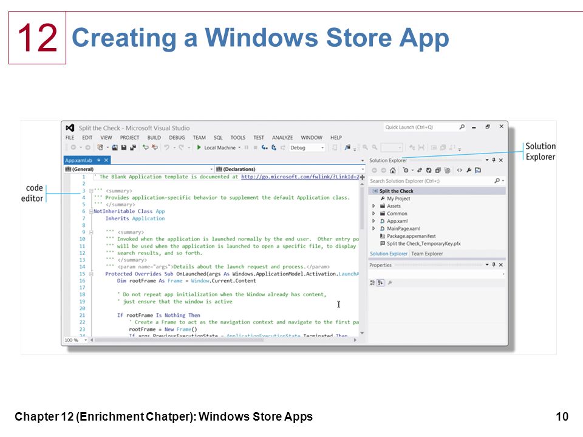
Task: Click the Preview Selected Items icon
Action: [x=478, y=170]
